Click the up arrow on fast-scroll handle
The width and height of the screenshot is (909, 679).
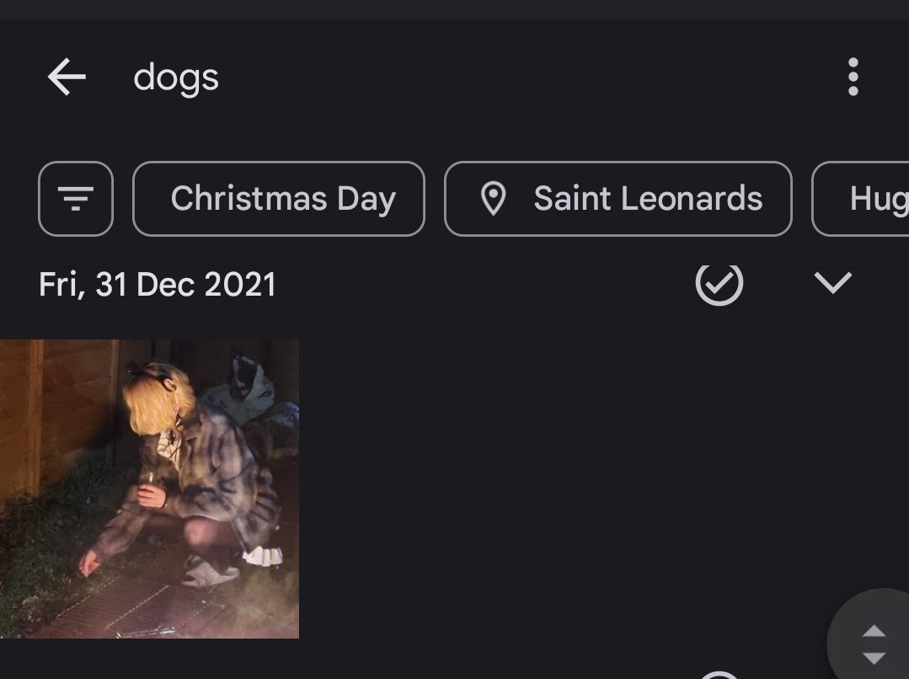tap(874, 631)
